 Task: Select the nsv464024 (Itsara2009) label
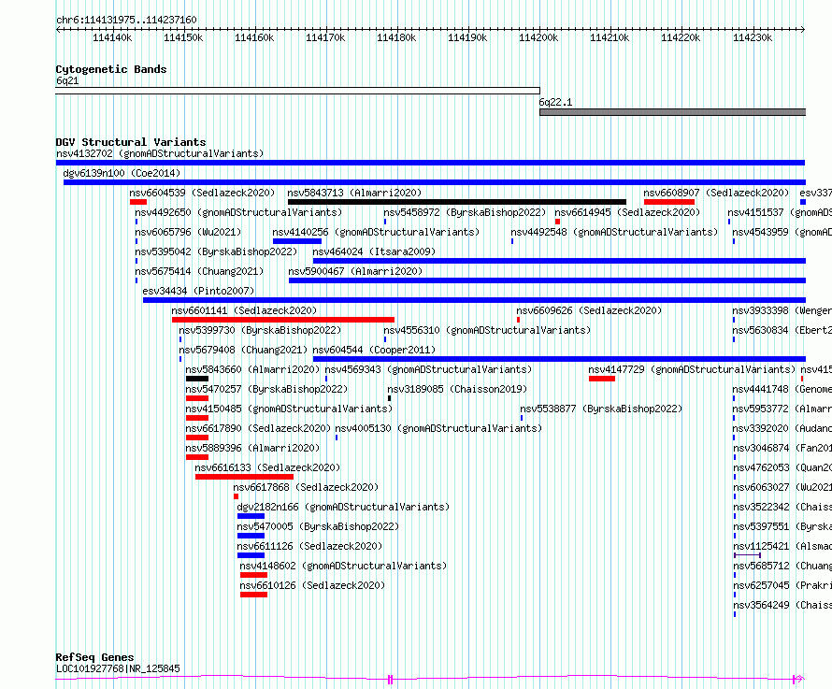point(374,251)
